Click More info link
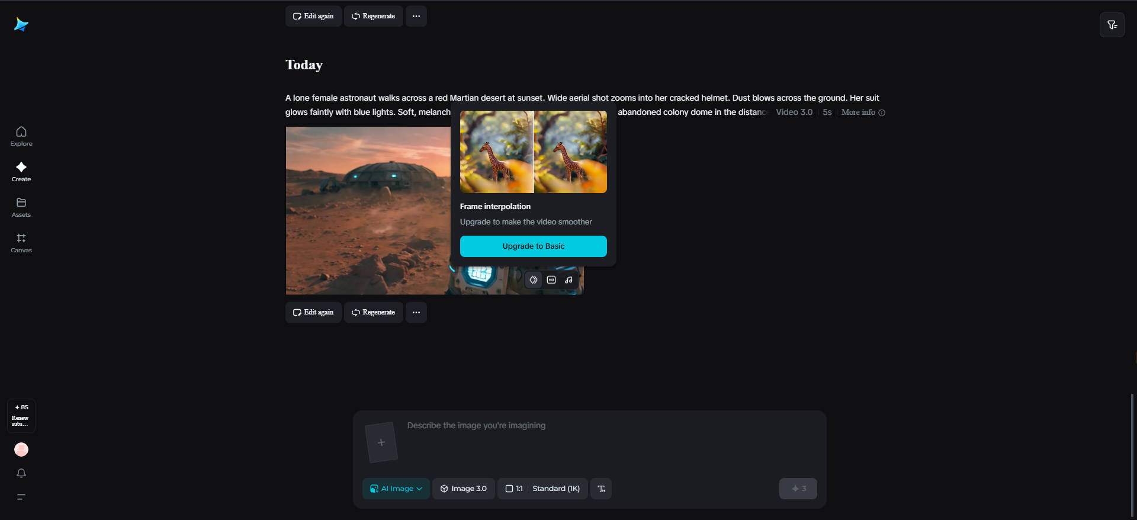Screen dimensions: 1137x520 click(x=863, y=112)
